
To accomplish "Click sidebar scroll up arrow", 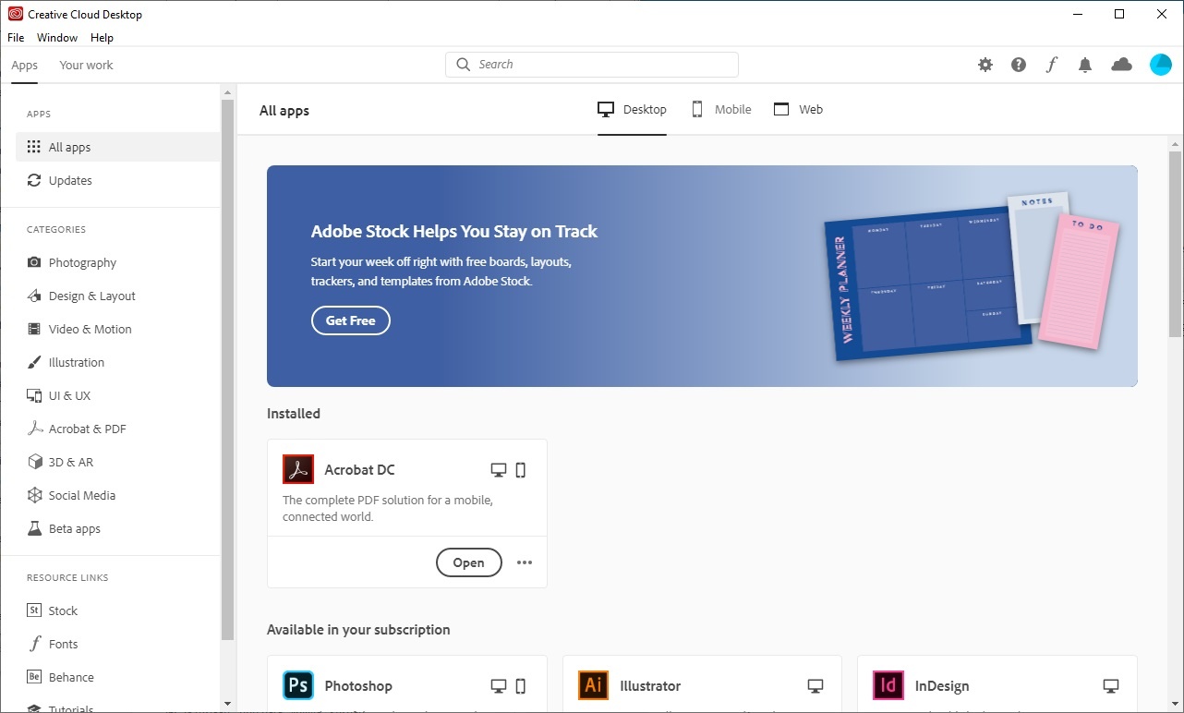I will 228,91.
